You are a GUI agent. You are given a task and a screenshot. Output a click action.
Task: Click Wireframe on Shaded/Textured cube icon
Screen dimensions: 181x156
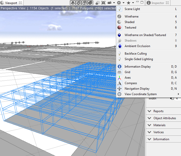(x=119, y=35)
